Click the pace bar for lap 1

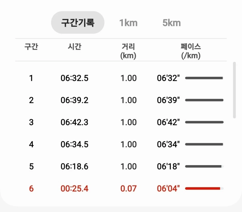point(204,78)
